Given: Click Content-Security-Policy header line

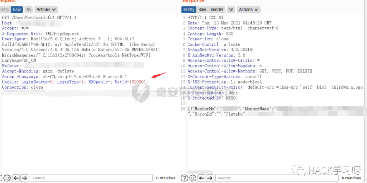Looking at the screenshot, I should 276,88.
